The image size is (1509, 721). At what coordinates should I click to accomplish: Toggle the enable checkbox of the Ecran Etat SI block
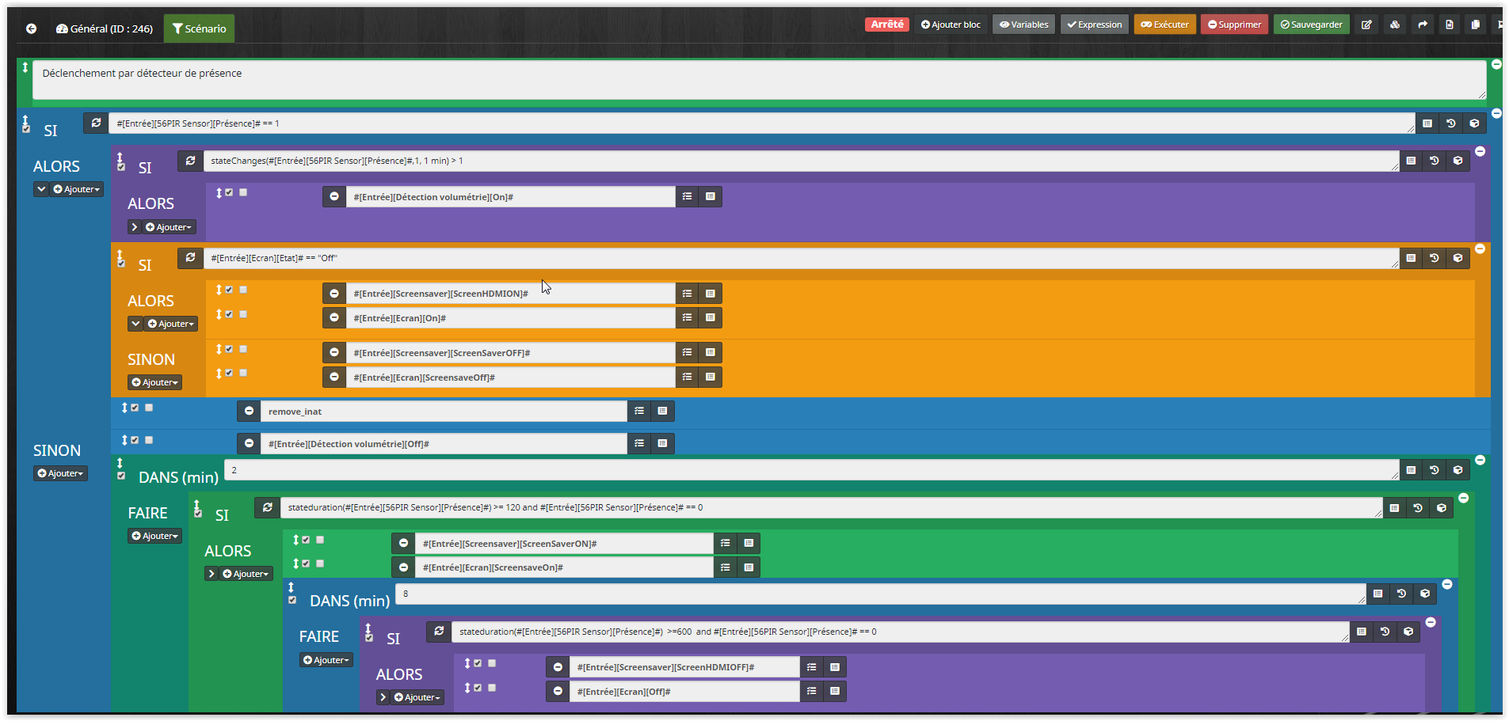(121, 264)
